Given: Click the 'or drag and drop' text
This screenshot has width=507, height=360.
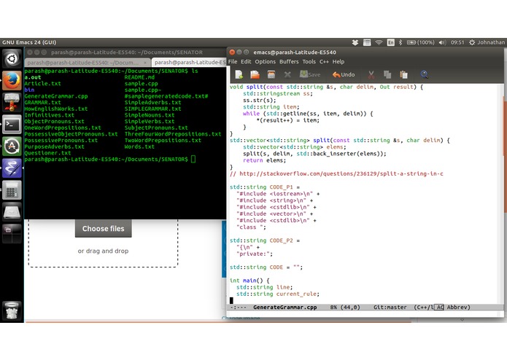Looking at the screenshot, I should 103,251.
